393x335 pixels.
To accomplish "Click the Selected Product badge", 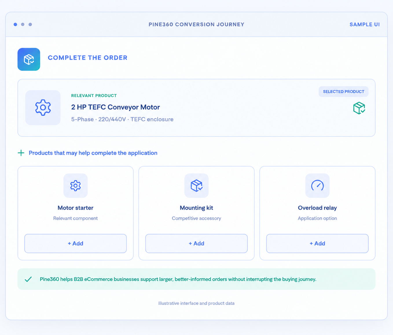I will 344,92.
